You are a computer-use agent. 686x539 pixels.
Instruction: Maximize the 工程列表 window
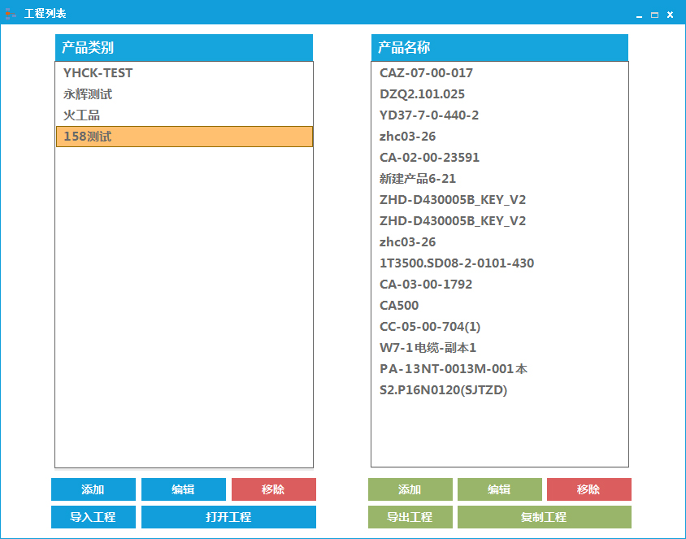tap(654, 15)
